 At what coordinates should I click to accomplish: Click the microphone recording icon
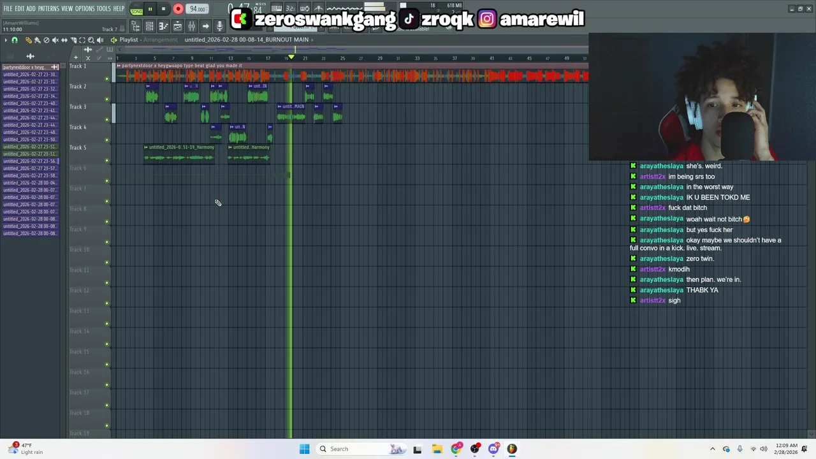click(x=219, y=26)
